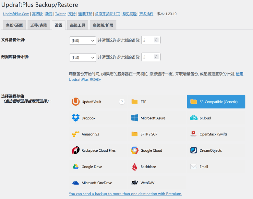
Task: Open the 使用 UpdraftPlus 高级版 link
Action: pos(85,79)
